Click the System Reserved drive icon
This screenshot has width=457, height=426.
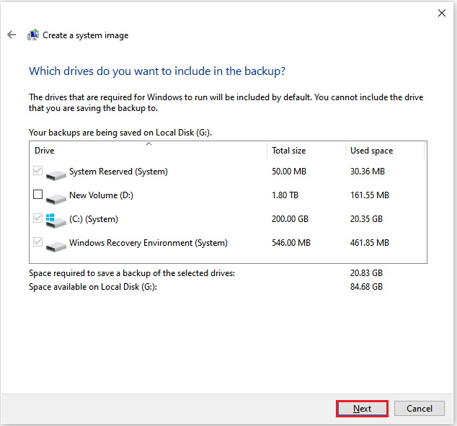tap(56, 174)
